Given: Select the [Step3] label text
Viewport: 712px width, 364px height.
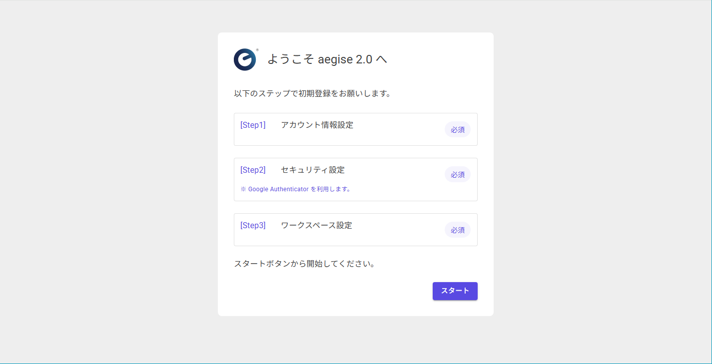Looking at the screenshot, I should point(253,225).
